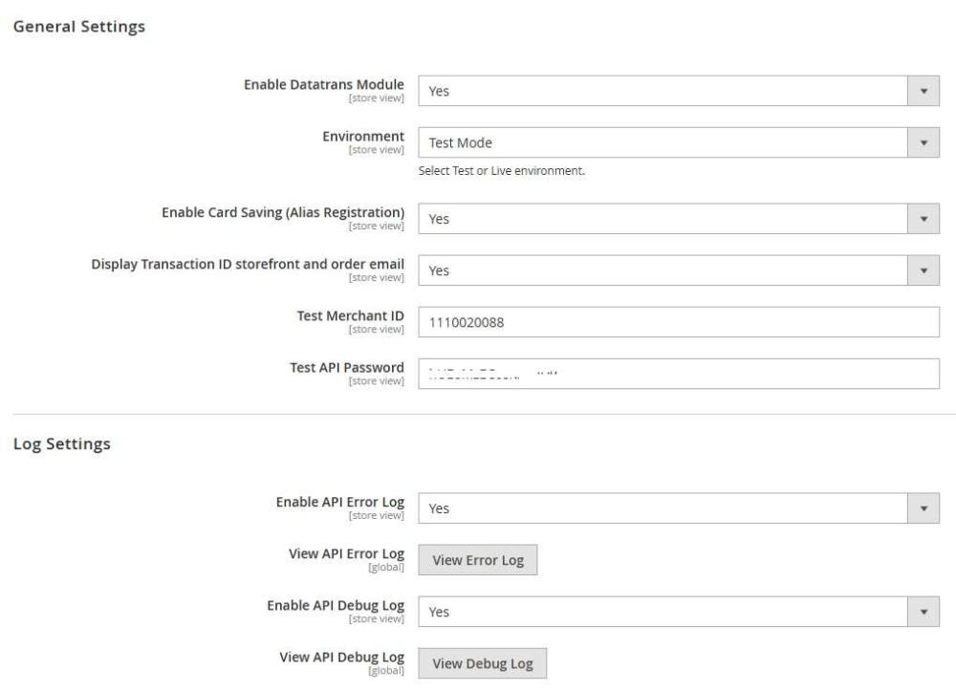
Task: Click arrow icon on Enable Card Saving select
Action: (x=923, y=219)
